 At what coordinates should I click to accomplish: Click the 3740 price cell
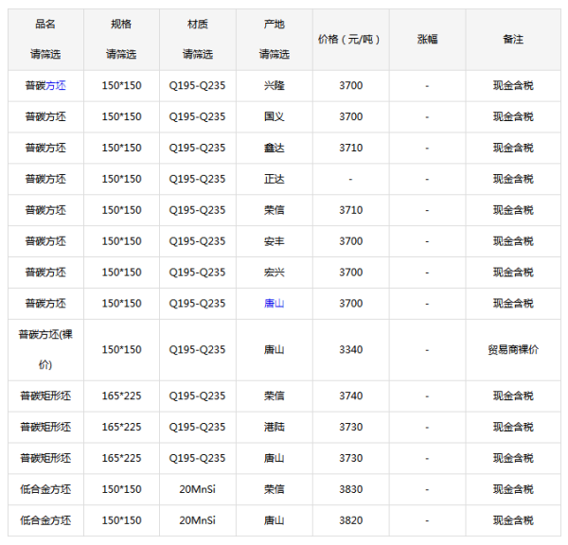coord(350,396)
